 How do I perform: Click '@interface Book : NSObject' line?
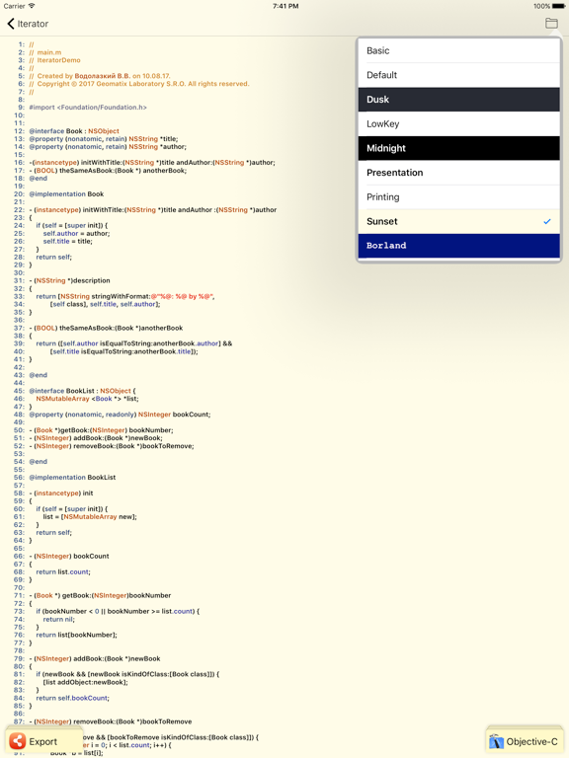[74, 131]
